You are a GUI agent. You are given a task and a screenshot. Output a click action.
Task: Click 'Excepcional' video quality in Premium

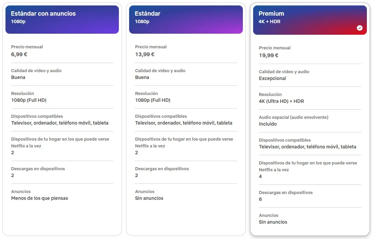click(272, 79)
